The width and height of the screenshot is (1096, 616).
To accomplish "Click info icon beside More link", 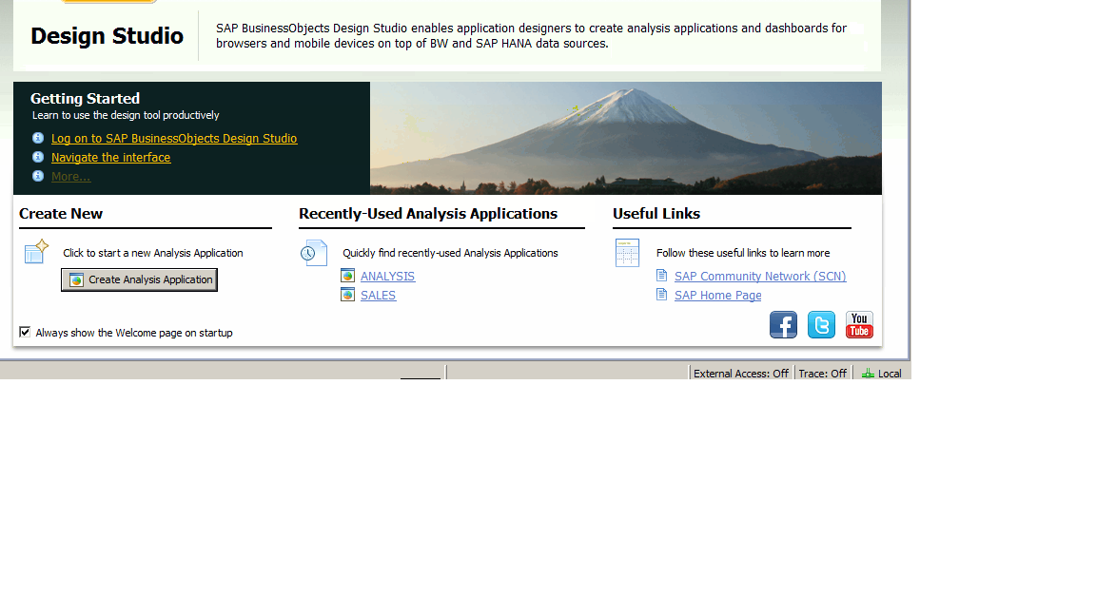I will (38, 176).
